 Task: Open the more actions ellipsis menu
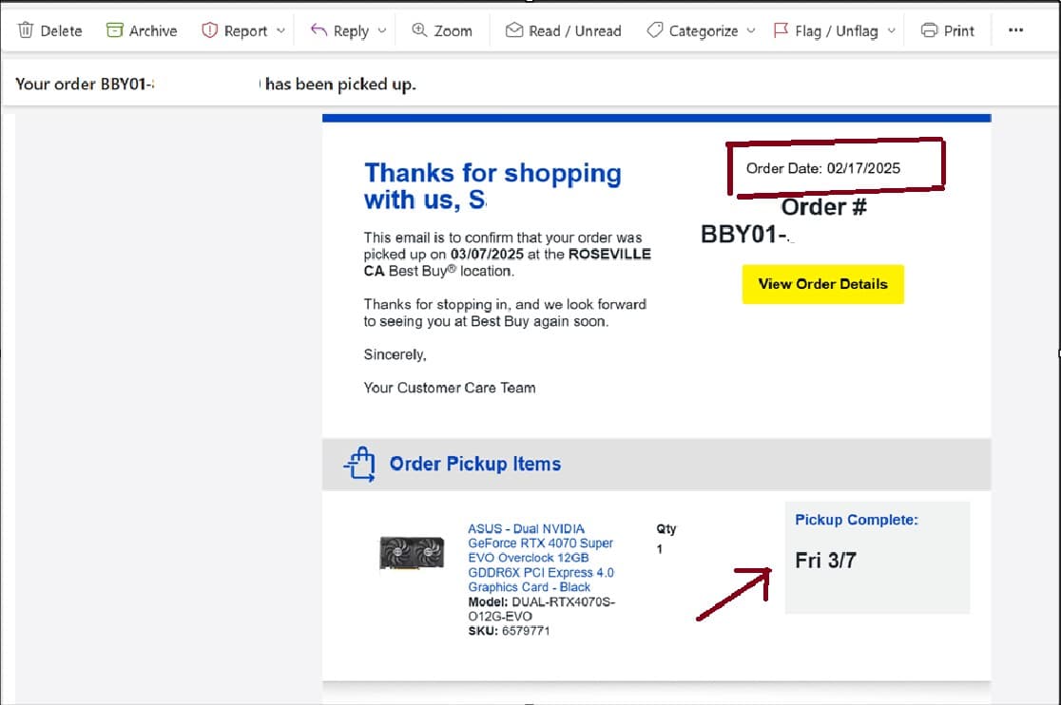(1015, 30)
